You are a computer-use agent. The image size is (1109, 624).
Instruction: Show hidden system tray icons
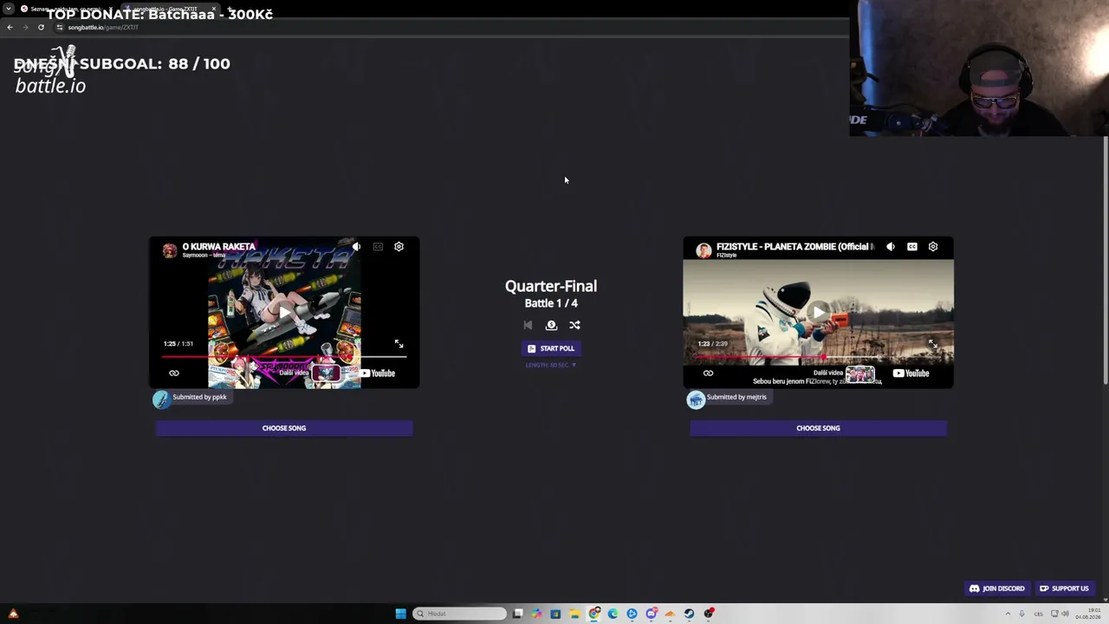click(1008, 614)
